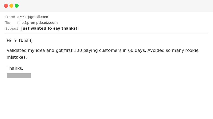Click the 'From:' field label
This screenshot has height=119, width=213.
coord(10,17)
